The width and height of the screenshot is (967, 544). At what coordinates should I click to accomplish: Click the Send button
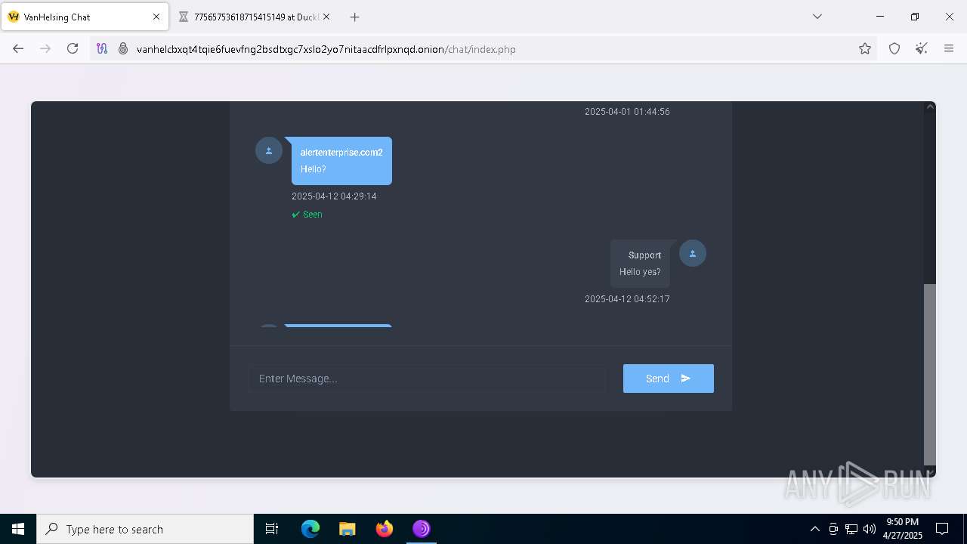point(669,379)
